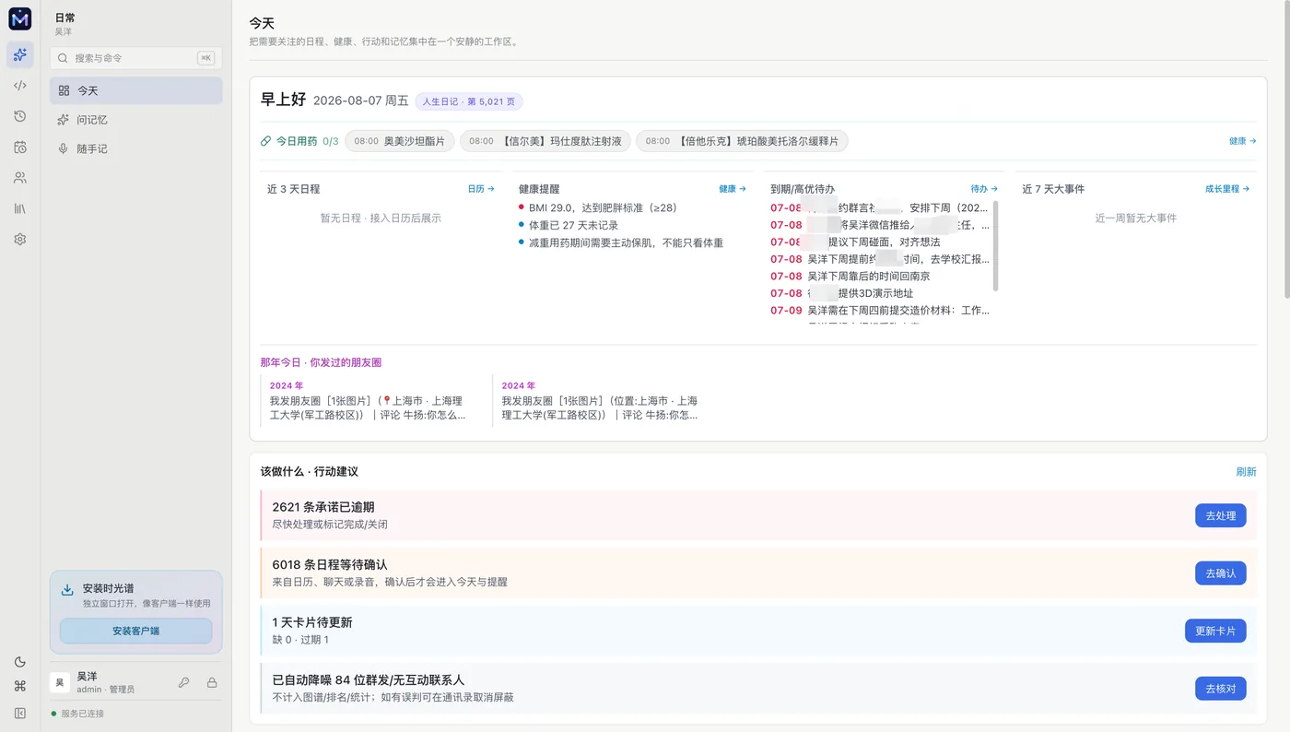This screenshot has width=1290, height=732.
Task: Open the 日历 link above 近 3 天日程
Action: (x=481, y=189)
